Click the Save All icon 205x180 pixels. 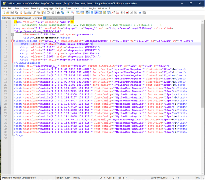point(16,13)
